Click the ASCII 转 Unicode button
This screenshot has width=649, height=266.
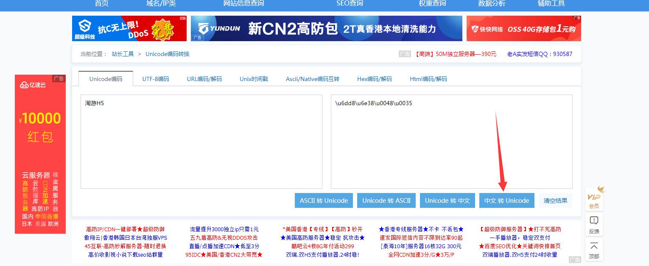[324, 201]
